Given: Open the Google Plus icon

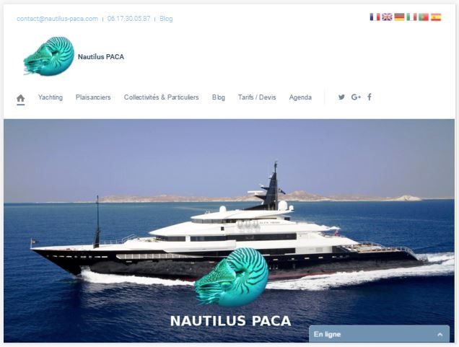Looking at the screenshot, I should pos(356,97).
